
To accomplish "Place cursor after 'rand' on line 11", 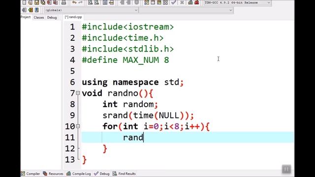I will tap(143, 138).
